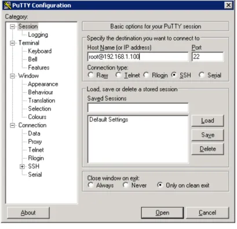Open the SSH category in tree
This screenshot has height=229, width=237.
(x=34, y=166)
